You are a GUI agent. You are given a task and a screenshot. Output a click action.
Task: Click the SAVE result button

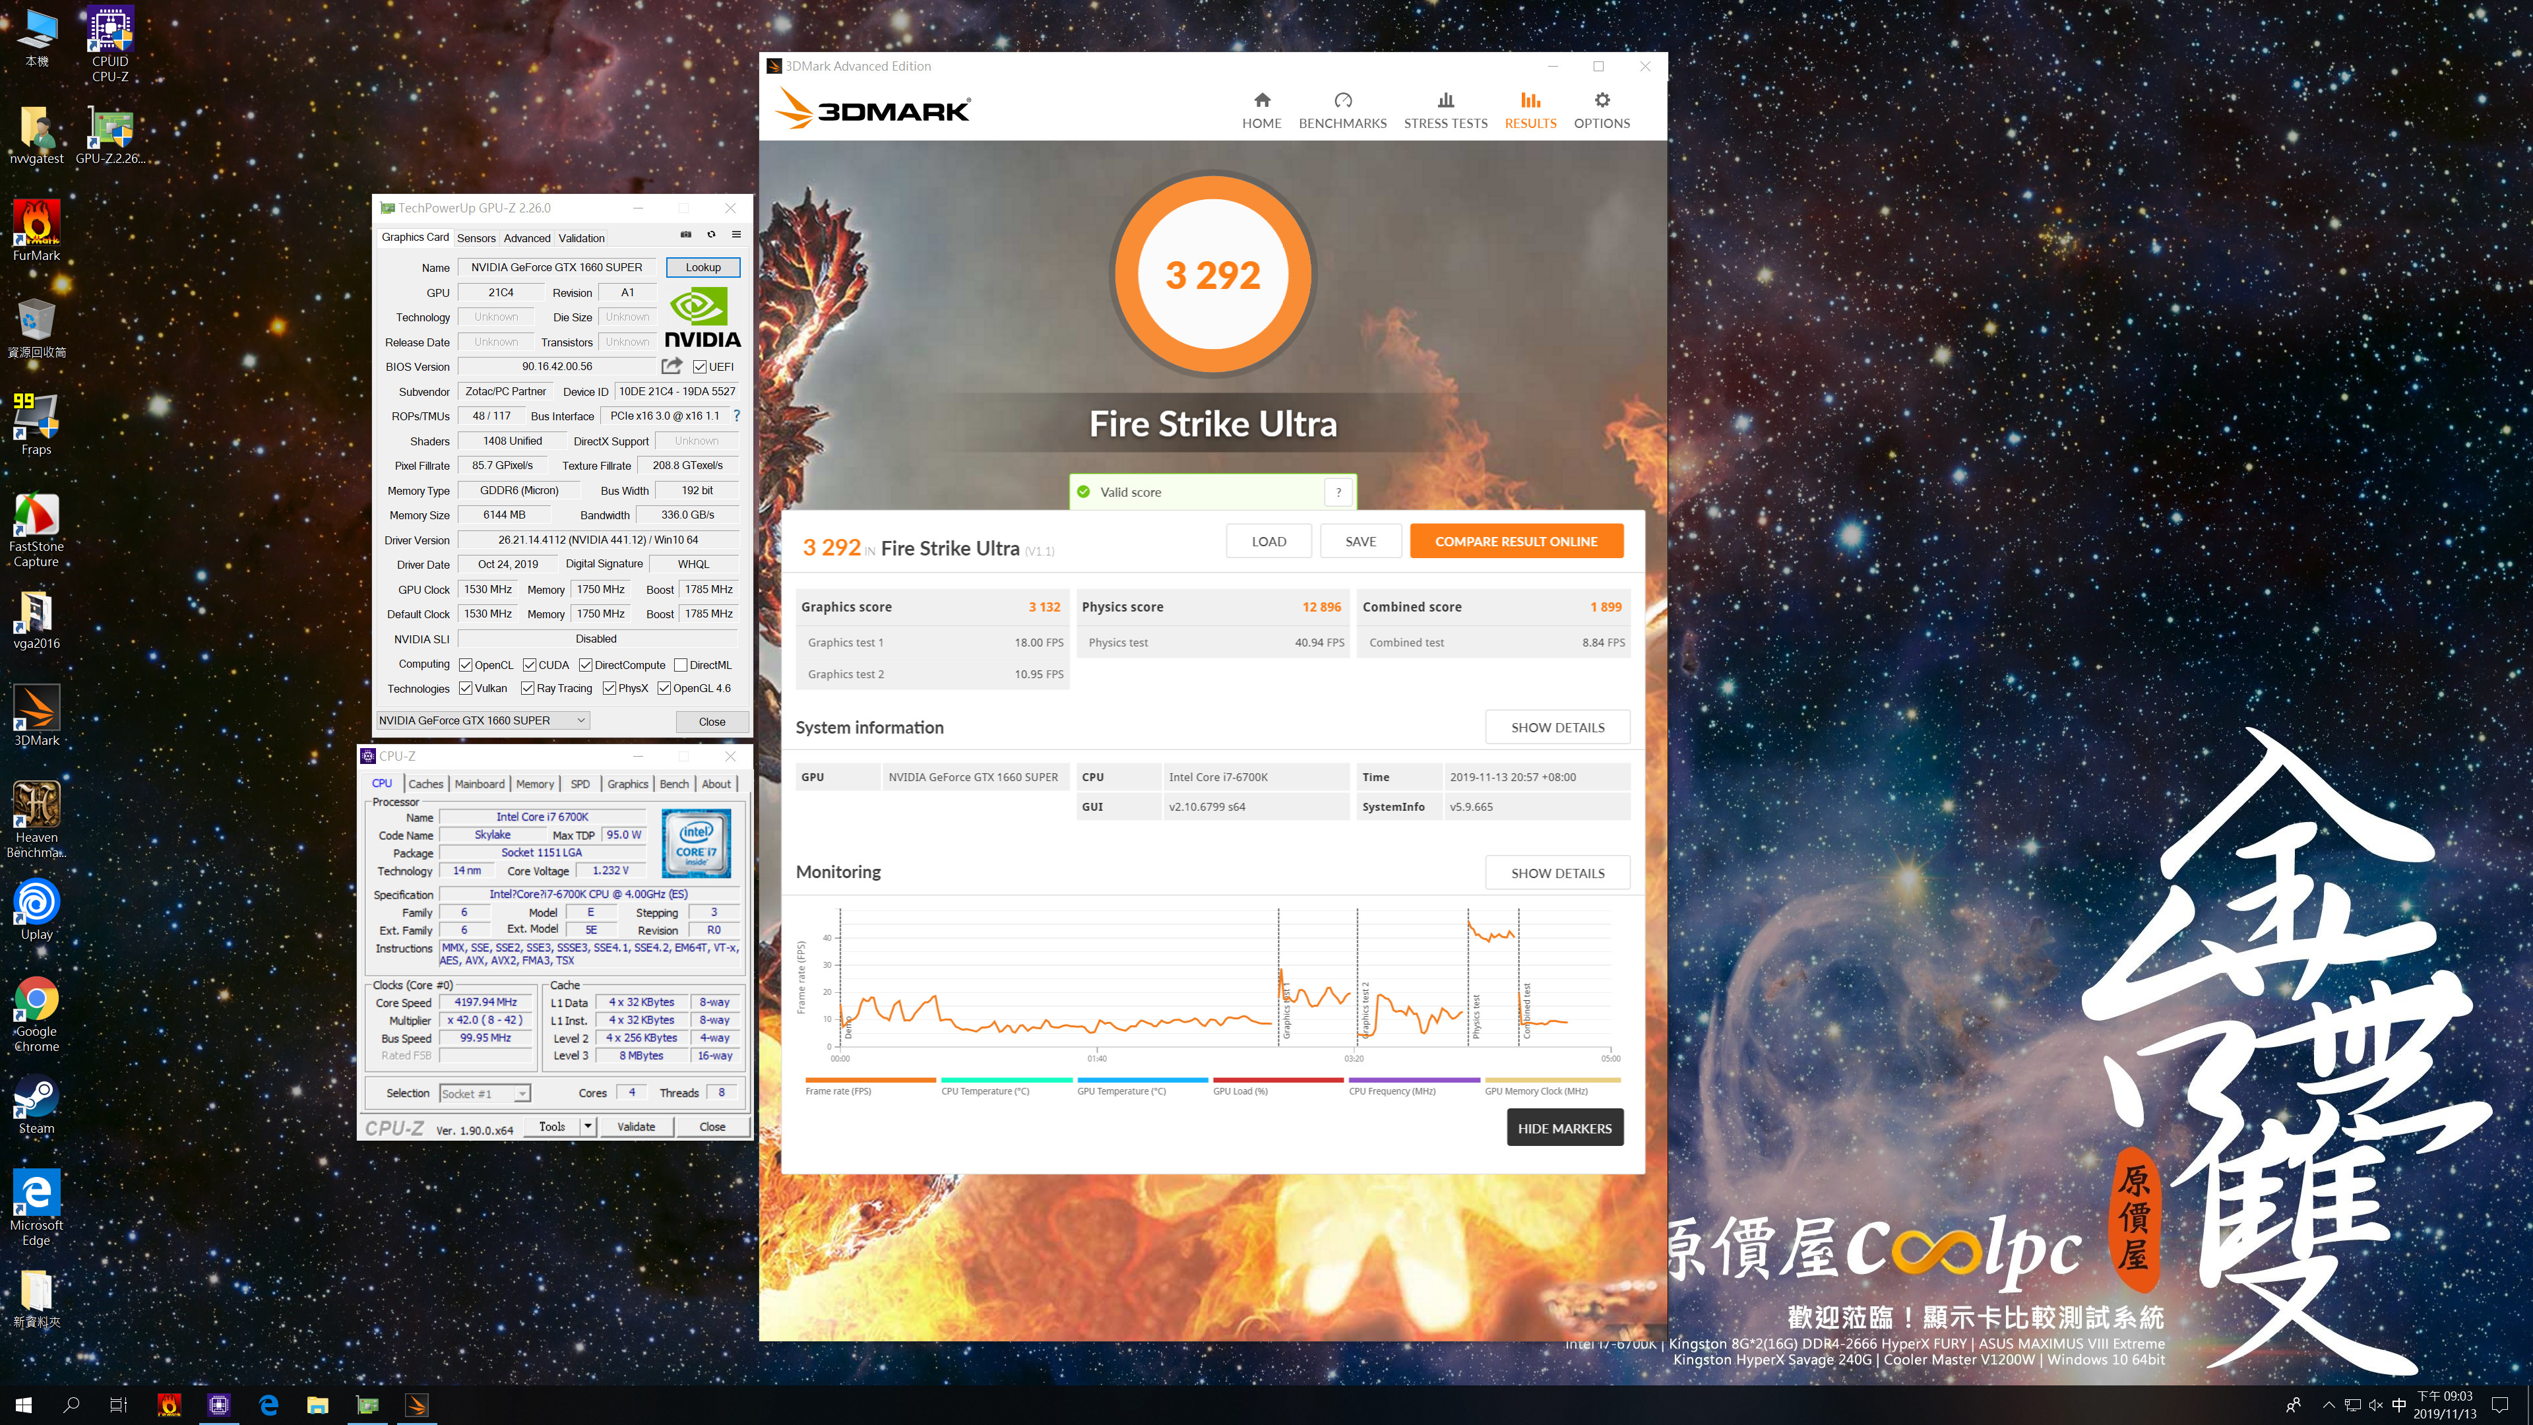(1361, 541)
